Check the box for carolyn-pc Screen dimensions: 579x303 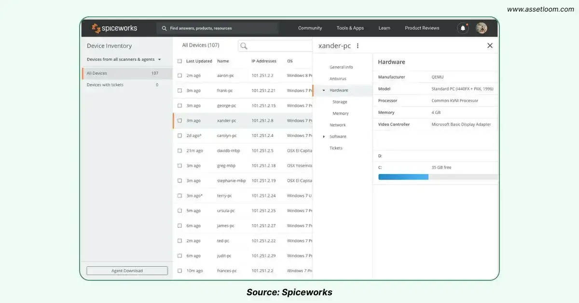pos(179,136)
